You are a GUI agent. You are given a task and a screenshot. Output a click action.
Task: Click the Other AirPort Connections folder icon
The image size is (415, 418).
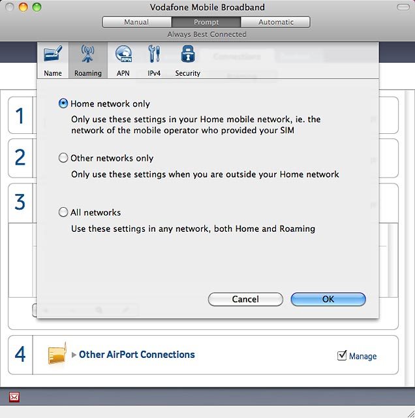pyautogui.click(x=57, y=354)
